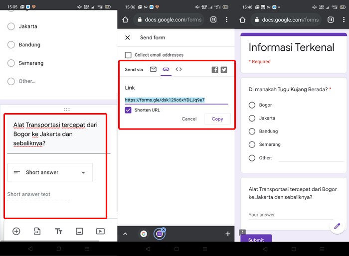Tap the Google icon in the bottom tab bar
The image size is (349, 256).
pyautogui.click(x=144, y=234)
